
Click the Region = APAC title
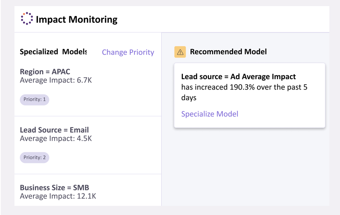(x=45, y=72)
